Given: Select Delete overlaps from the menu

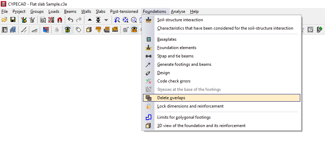Looking at the screenshot, I should tap(171, 98).
